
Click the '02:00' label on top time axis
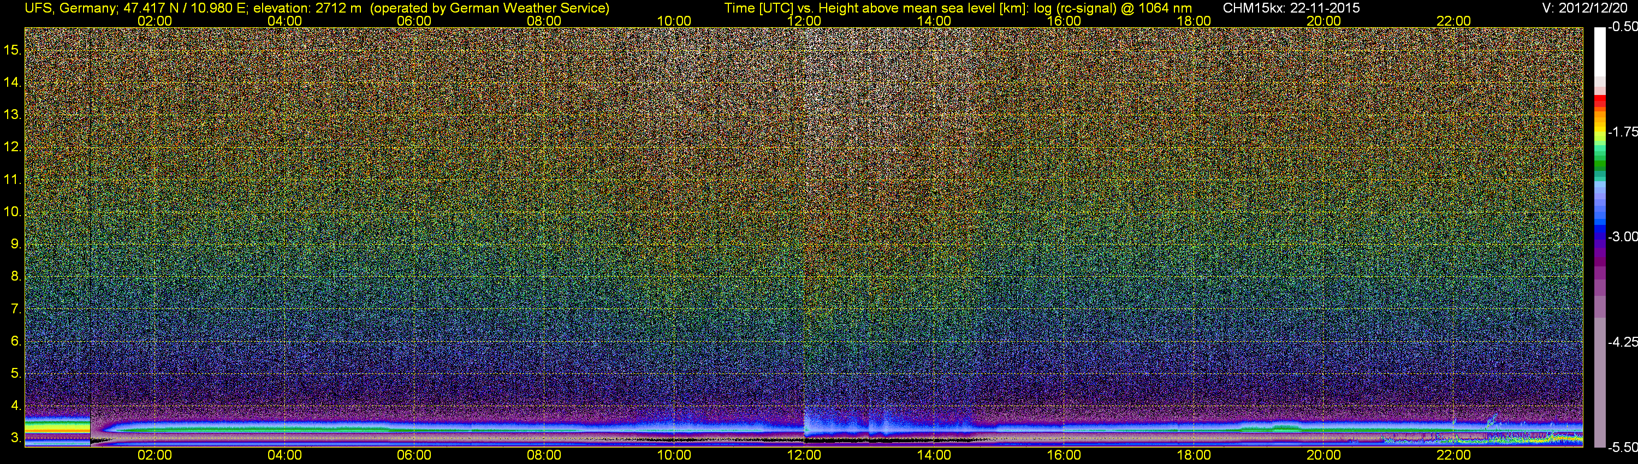click(155, 21)
